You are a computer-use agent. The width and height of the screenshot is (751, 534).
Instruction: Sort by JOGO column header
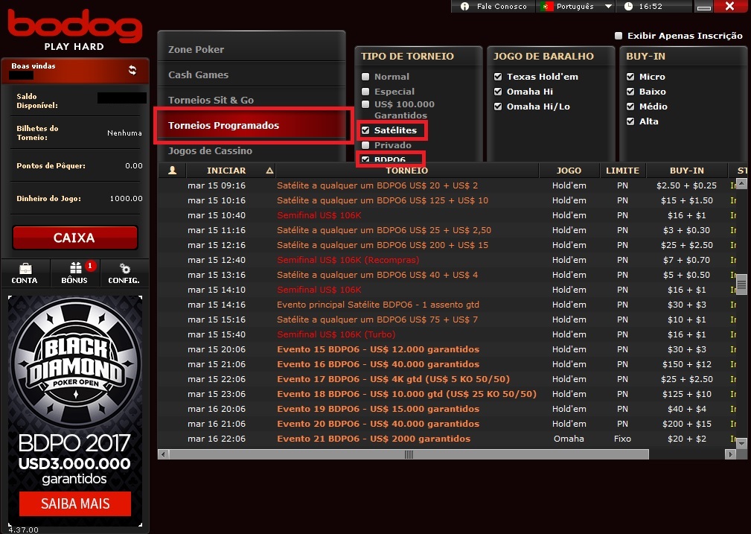pos(569,170)
